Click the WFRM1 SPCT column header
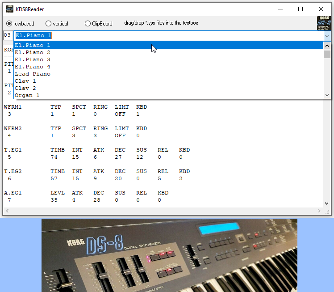This screenshot has width=334, height=292. pos(79,107)
